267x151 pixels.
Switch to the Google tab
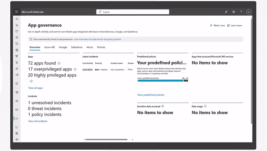(x=63, y=47)
